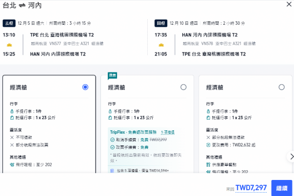
Task: Open the TWD7,297 price breakdown
Action: pos(251,188)
